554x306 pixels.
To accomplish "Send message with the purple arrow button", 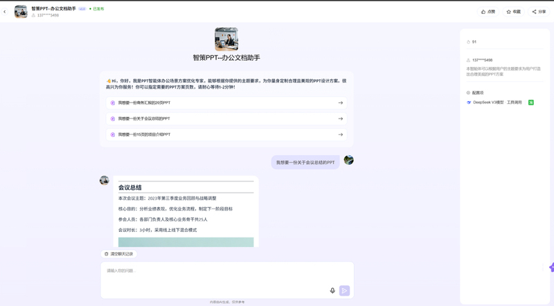I will (344, 291).
